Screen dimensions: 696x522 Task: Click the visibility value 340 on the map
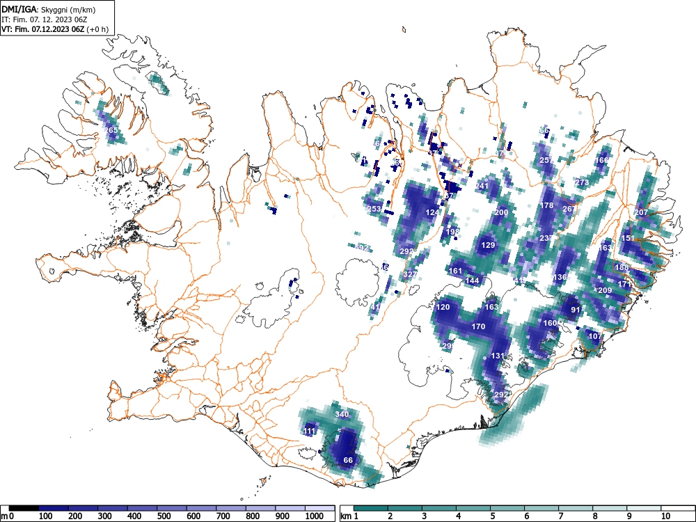(342, 414)
